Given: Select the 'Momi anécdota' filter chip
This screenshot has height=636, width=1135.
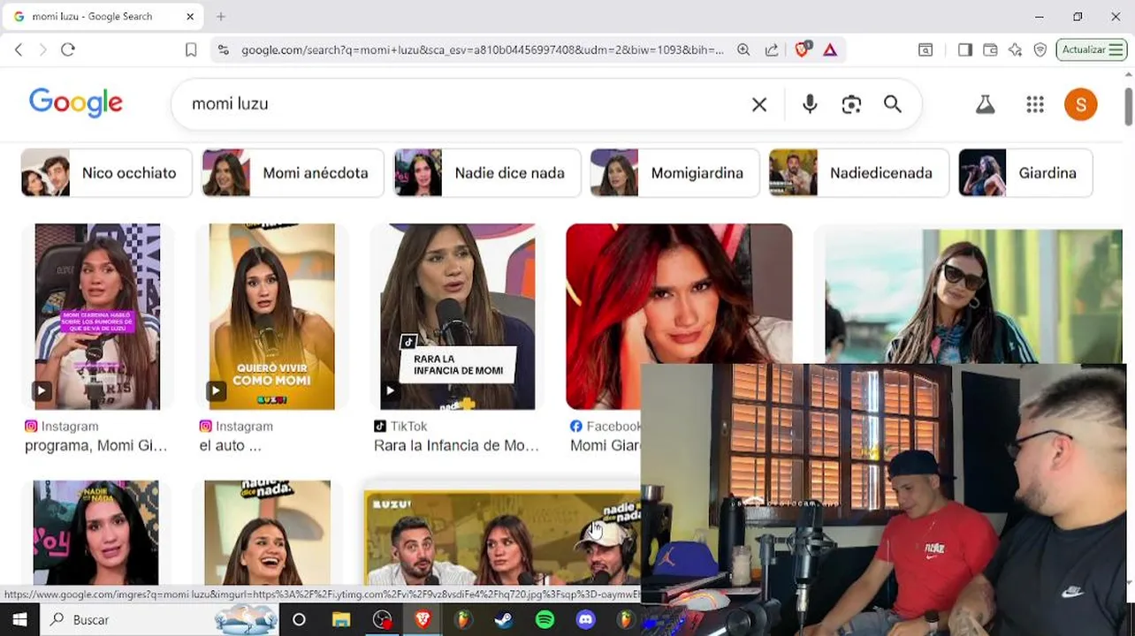Looking at the screenshot, I should point(293,173).
